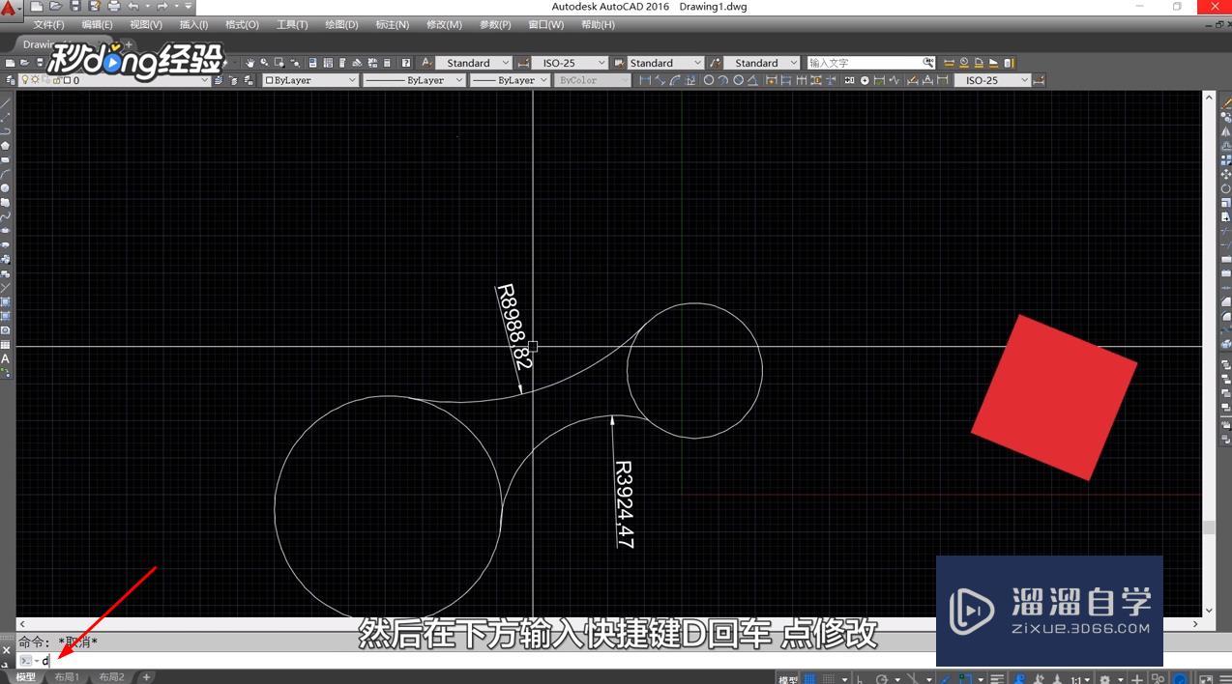Open the 标注(N) menu
Screen dimensions: 1232x684
pos(392,25)
